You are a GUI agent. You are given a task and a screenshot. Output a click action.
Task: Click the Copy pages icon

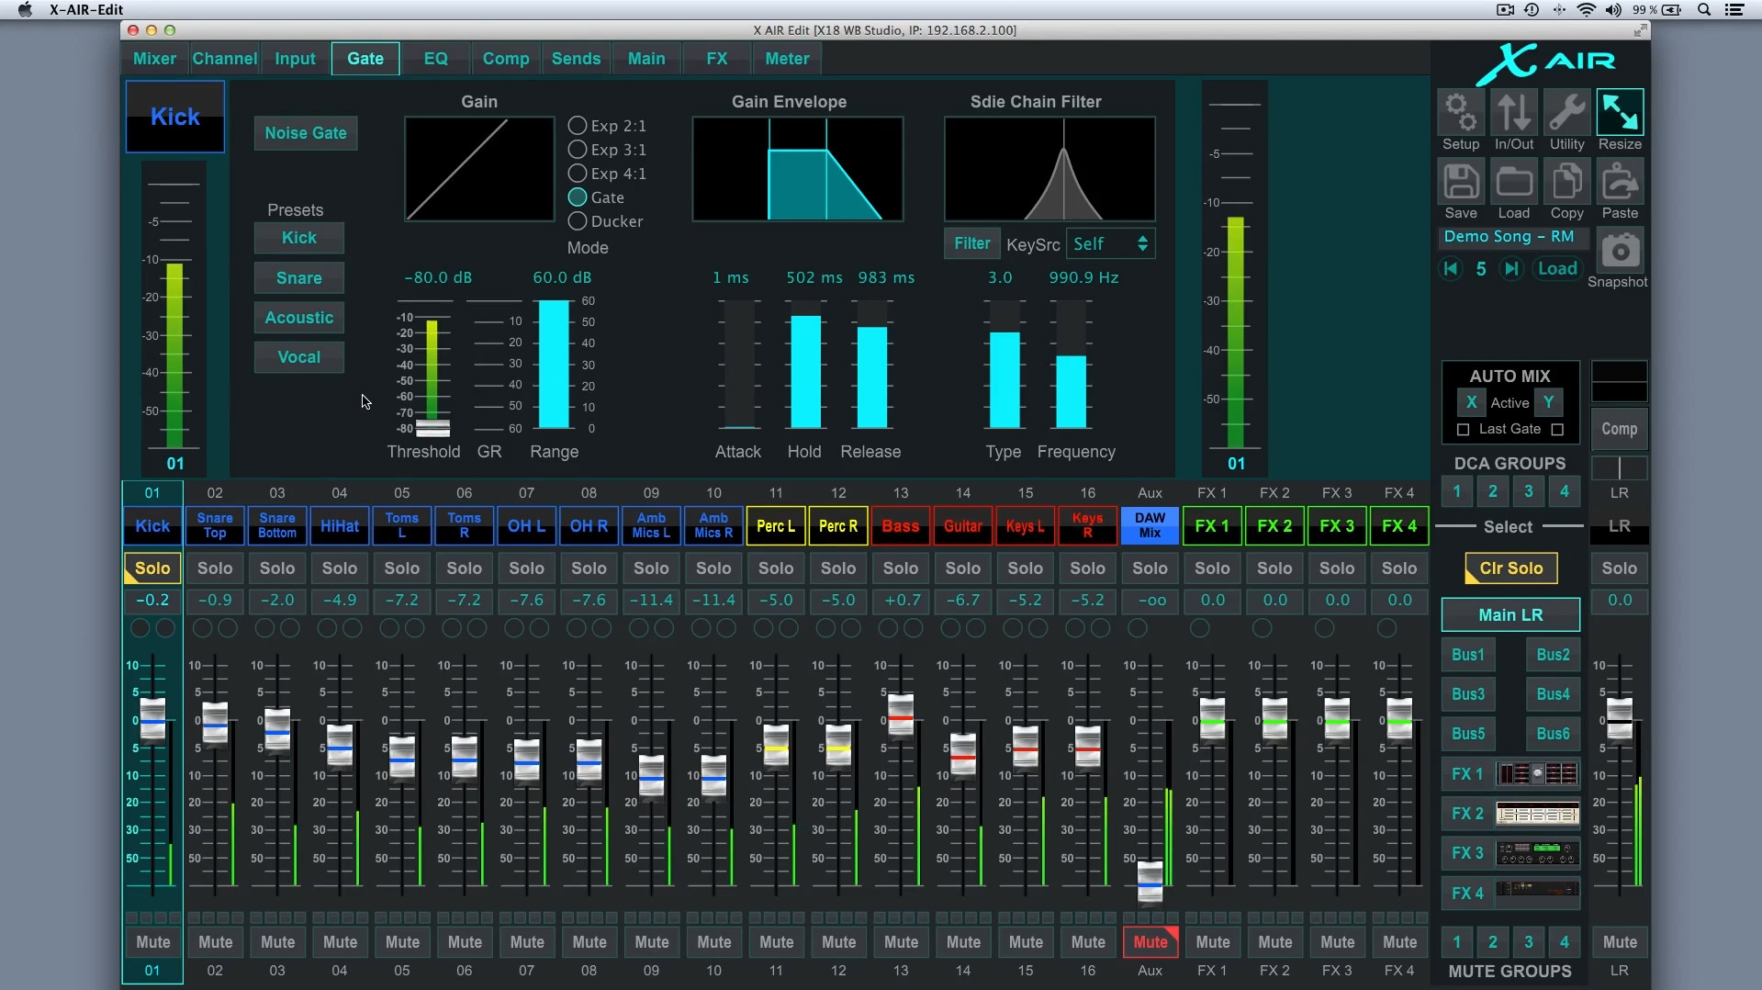pyautogui.click(x=1566, y=182)
